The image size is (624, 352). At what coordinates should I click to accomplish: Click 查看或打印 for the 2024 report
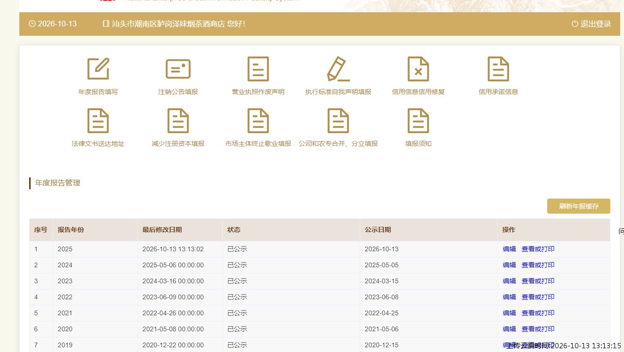538,265
